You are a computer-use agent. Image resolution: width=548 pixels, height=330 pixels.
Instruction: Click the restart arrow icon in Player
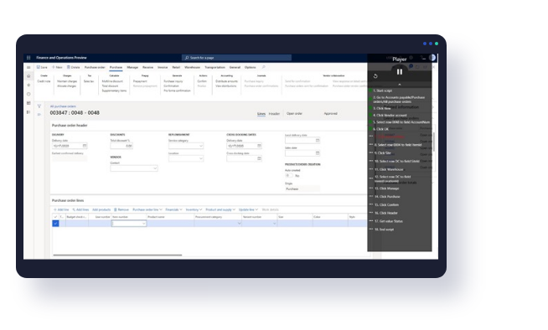coord(375,76)
